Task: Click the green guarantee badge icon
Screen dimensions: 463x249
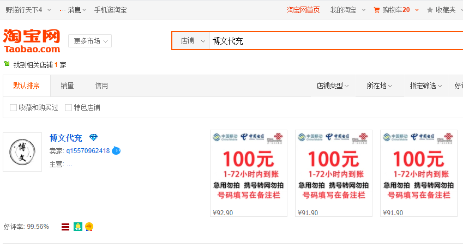Action: pyautogui.click(x=77, y=227)
